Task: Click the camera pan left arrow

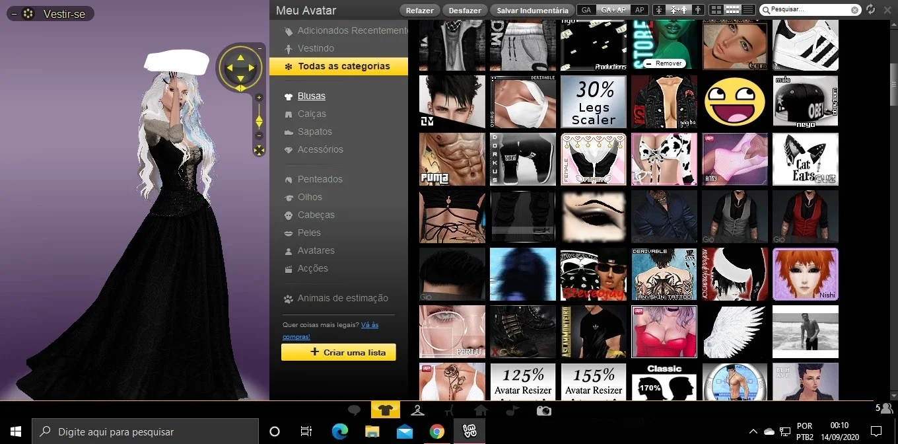Action: [230, 68]
